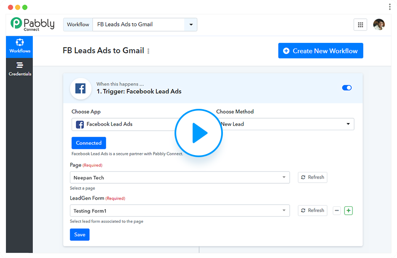397x258 pixels.
Task: Click the Pabbly Connect logo
Action: tap(32, 24)
